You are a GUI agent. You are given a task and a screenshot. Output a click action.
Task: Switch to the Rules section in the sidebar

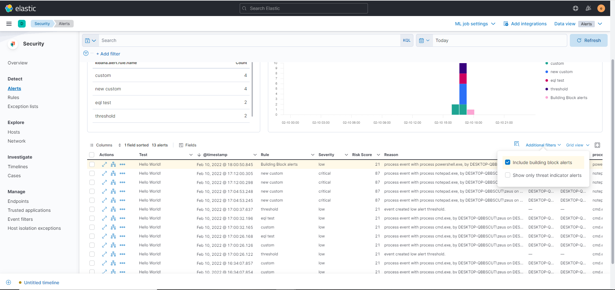coord(13,97)
